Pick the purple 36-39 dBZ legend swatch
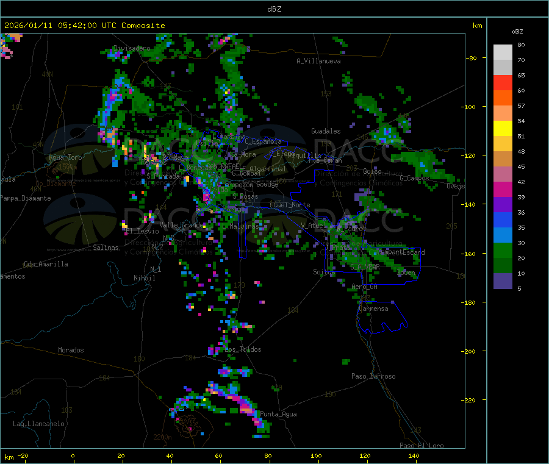This screenshot has width=549, height=464. point(503,205)
